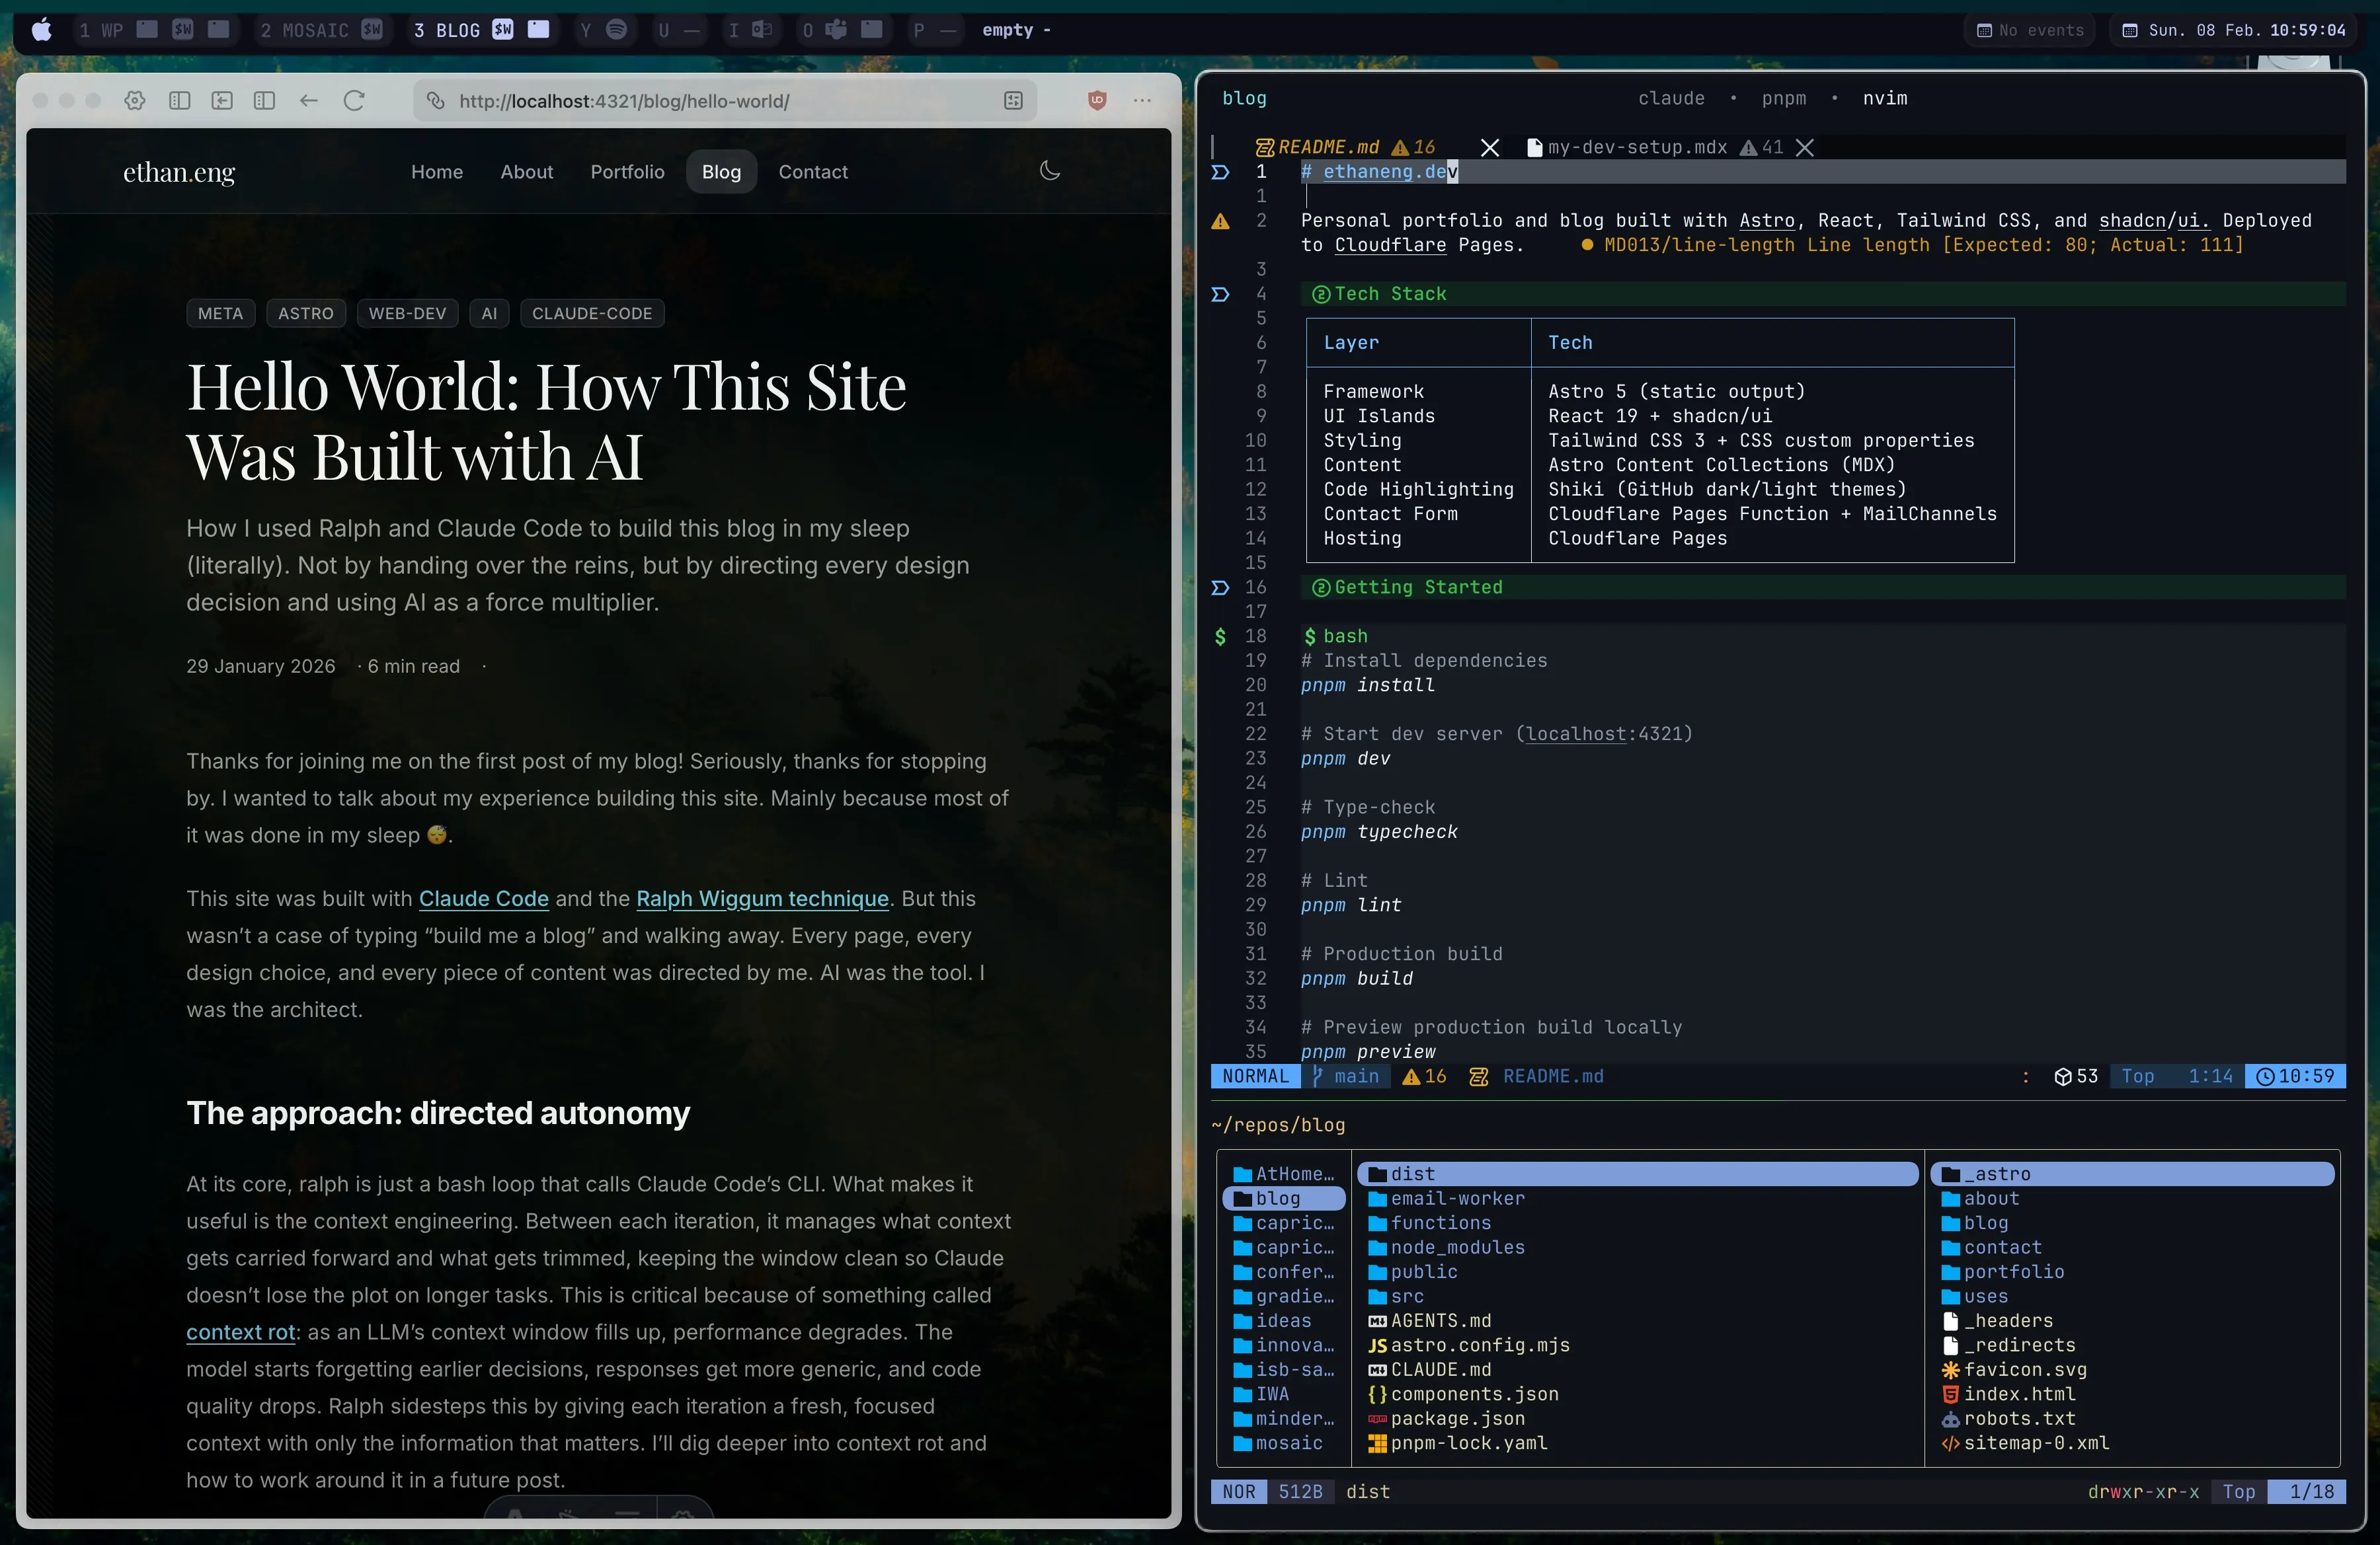This screenshot has height=1545, width=2380.
Task: Click the No events calendar widget
Action: tap(2030, 30)
